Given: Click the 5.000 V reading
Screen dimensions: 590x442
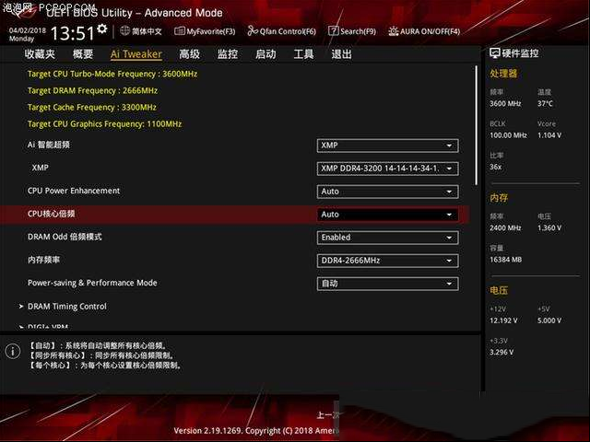Looking at the screenshot, I should click(x=549, y=320).
